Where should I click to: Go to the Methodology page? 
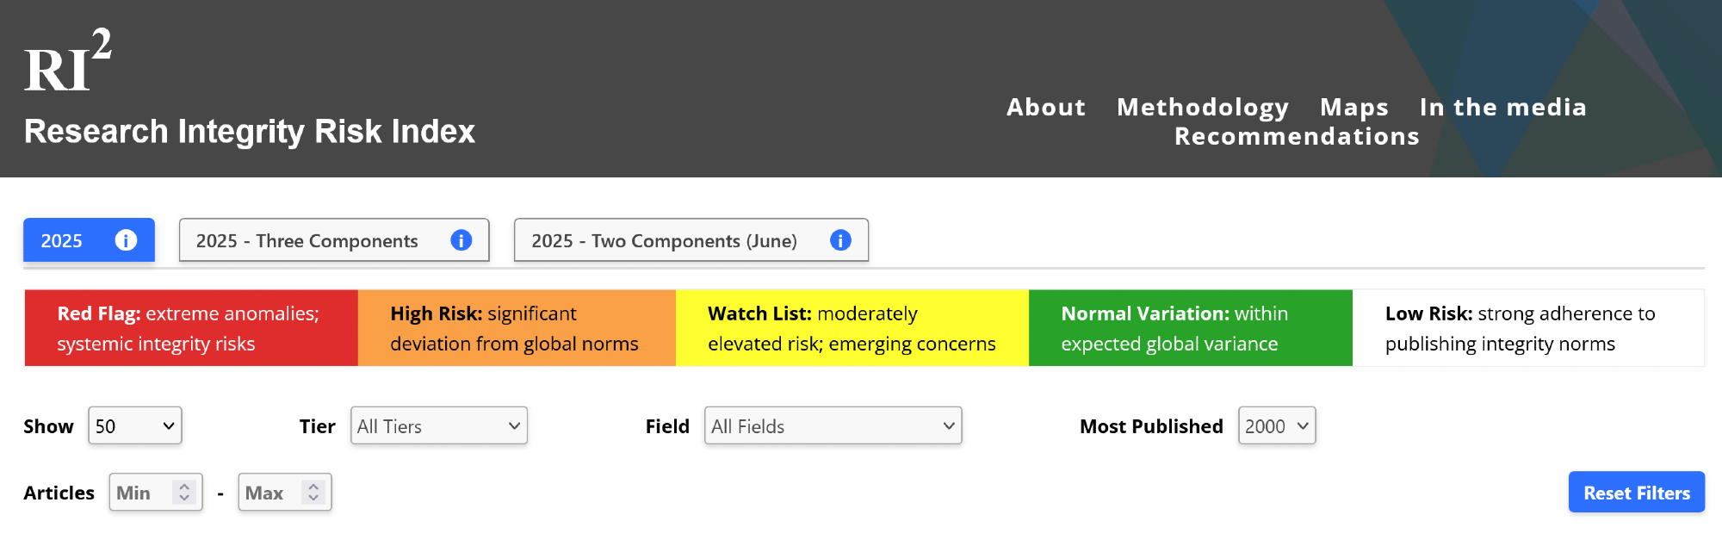[1203, 107]
